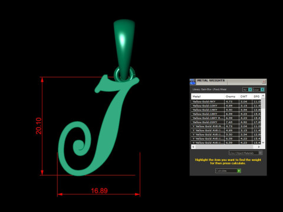Click the horizontal scrollbar thumb under metal list
The width and height of the screenshot is (283, 212).
tap(224, 147)
